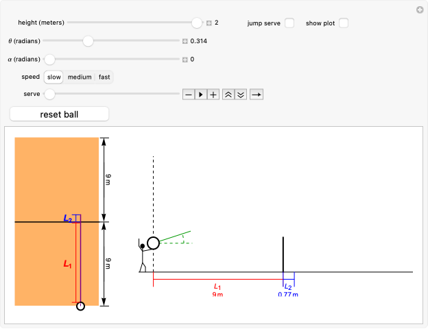The image size is (428, 329).
Task: Select the slow speed option
Action: 53,77
